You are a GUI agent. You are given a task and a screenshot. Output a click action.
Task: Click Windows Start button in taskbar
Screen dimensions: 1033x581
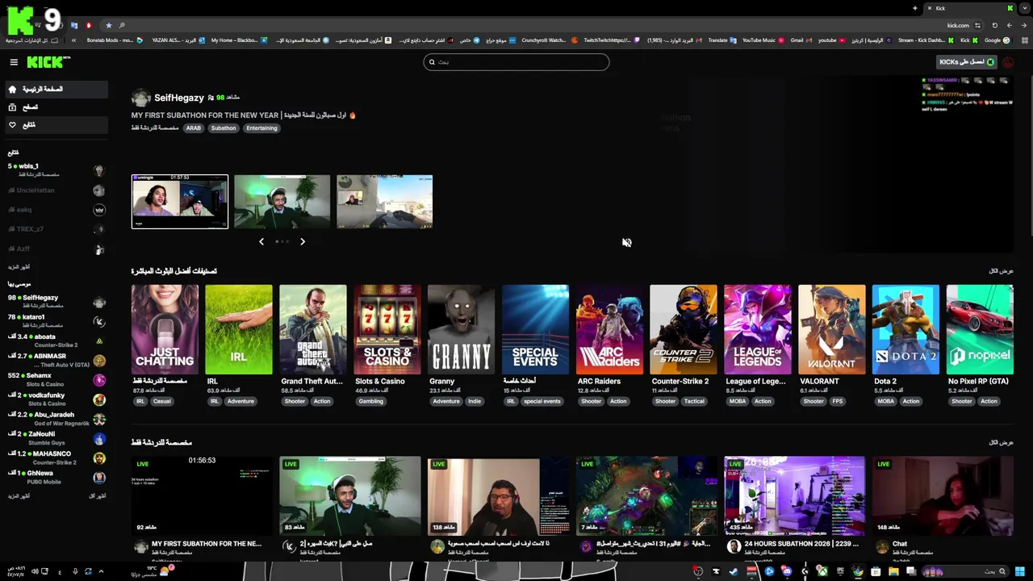pos(1020,572)
